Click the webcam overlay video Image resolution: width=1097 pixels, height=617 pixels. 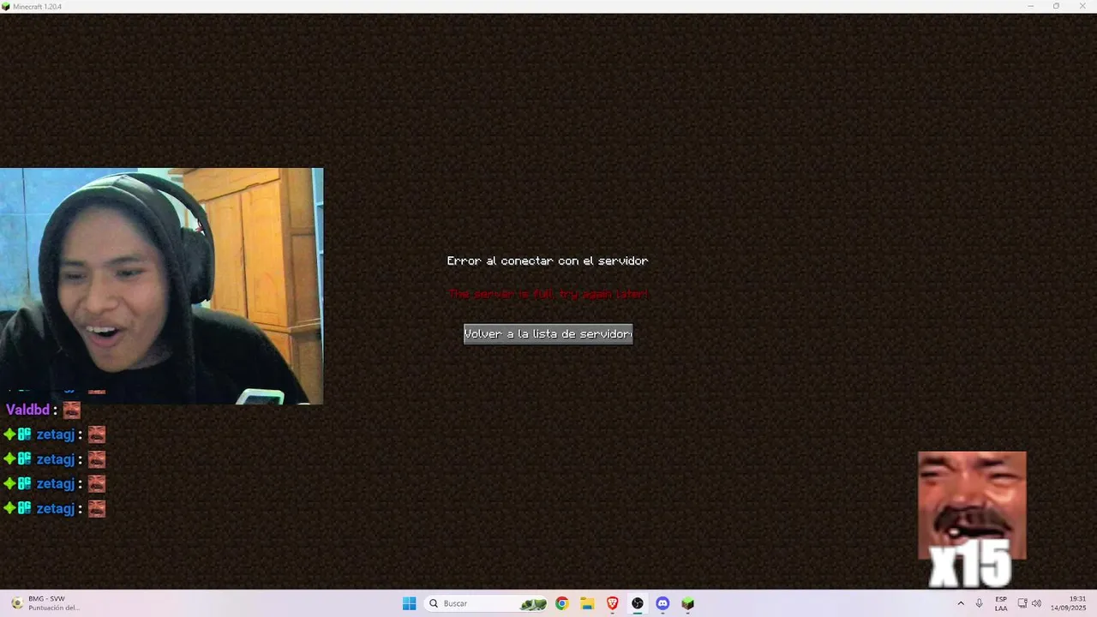coord(161,285)
